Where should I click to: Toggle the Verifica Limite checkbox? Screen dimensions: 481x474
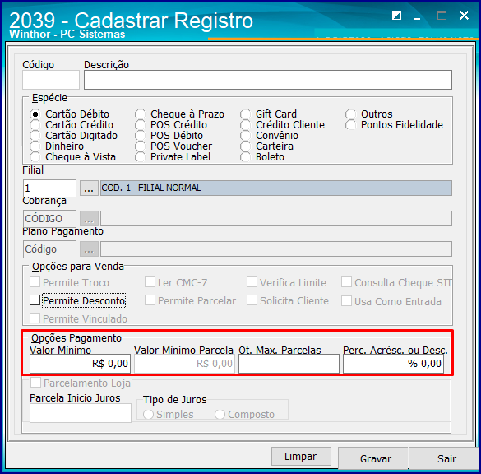click(x=252, y=281)
